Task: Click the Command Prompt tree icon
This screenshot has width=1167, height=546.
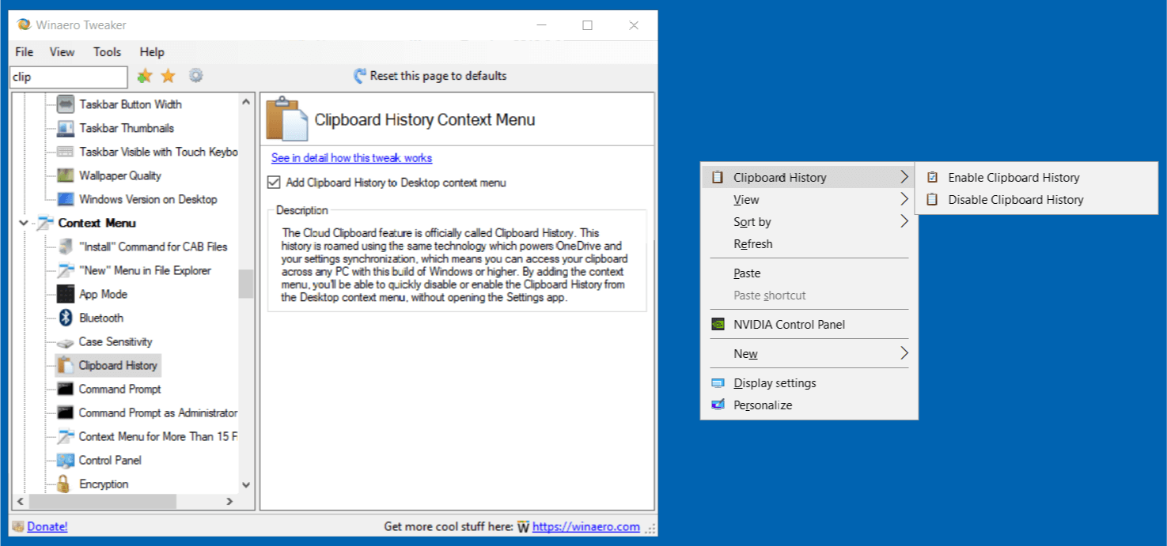Action: point(66,389)
